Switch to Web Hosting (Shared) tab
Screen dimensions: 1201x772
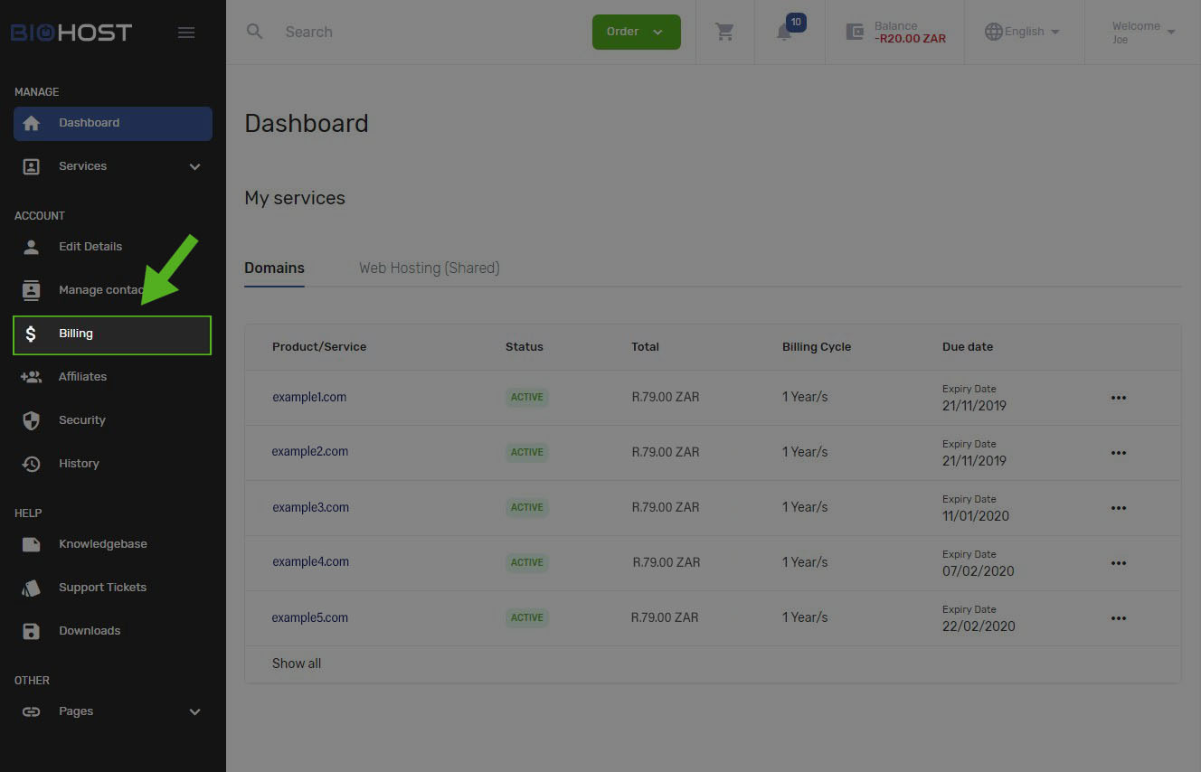tap(429, 268)
